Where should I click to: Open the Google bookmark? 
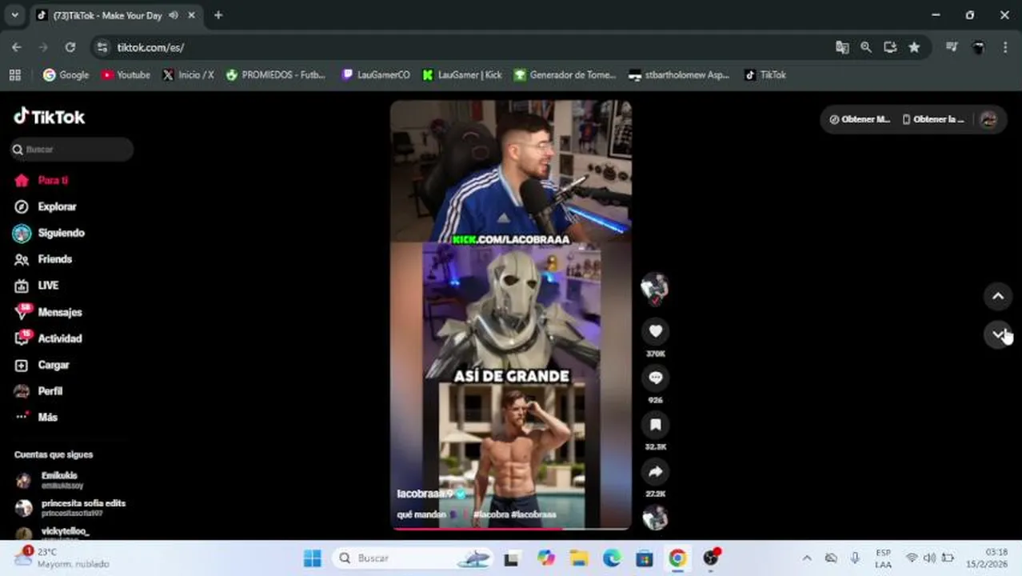click(x=66, y=74)
